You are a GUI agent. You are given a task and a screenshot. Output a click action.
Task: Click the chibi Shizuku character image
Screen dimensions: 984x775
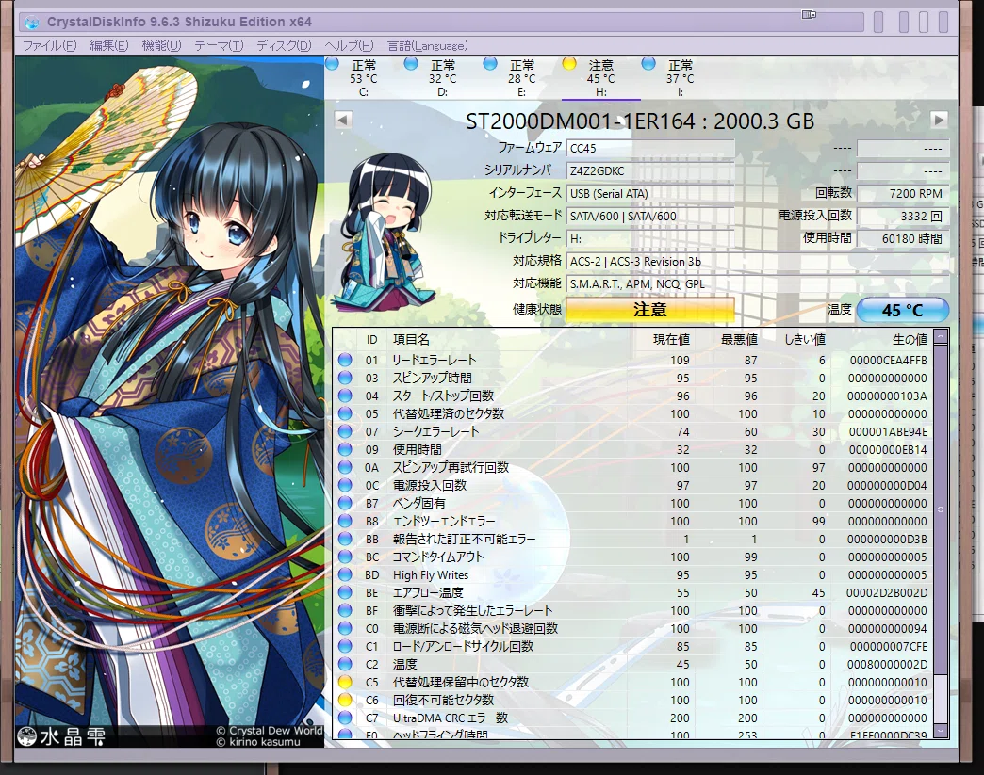[x=384, y=234]
